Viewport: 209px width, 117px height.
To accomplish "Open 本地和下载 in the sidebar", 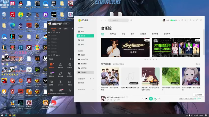I will point(85,60).
